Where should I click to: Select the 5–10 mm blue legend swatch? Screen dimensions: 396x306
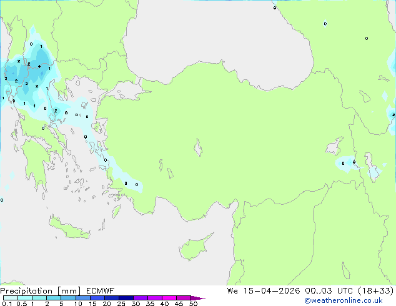[69, 298]
